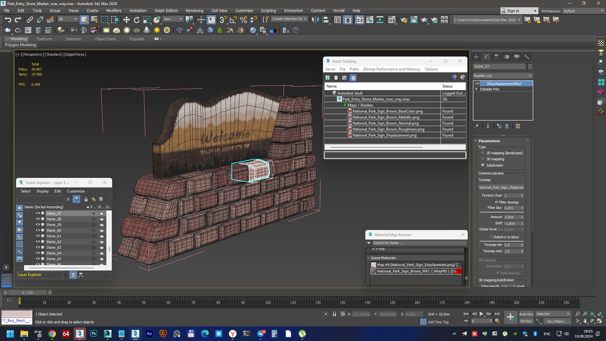Open the Create tab in command panel
Viewport: 606px width, 341px height.
(476, 57)
